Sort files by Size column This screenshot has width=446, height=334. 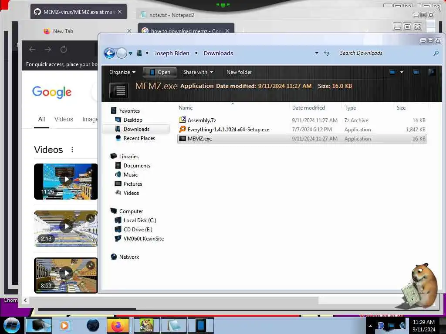click(x=401, y=108)
